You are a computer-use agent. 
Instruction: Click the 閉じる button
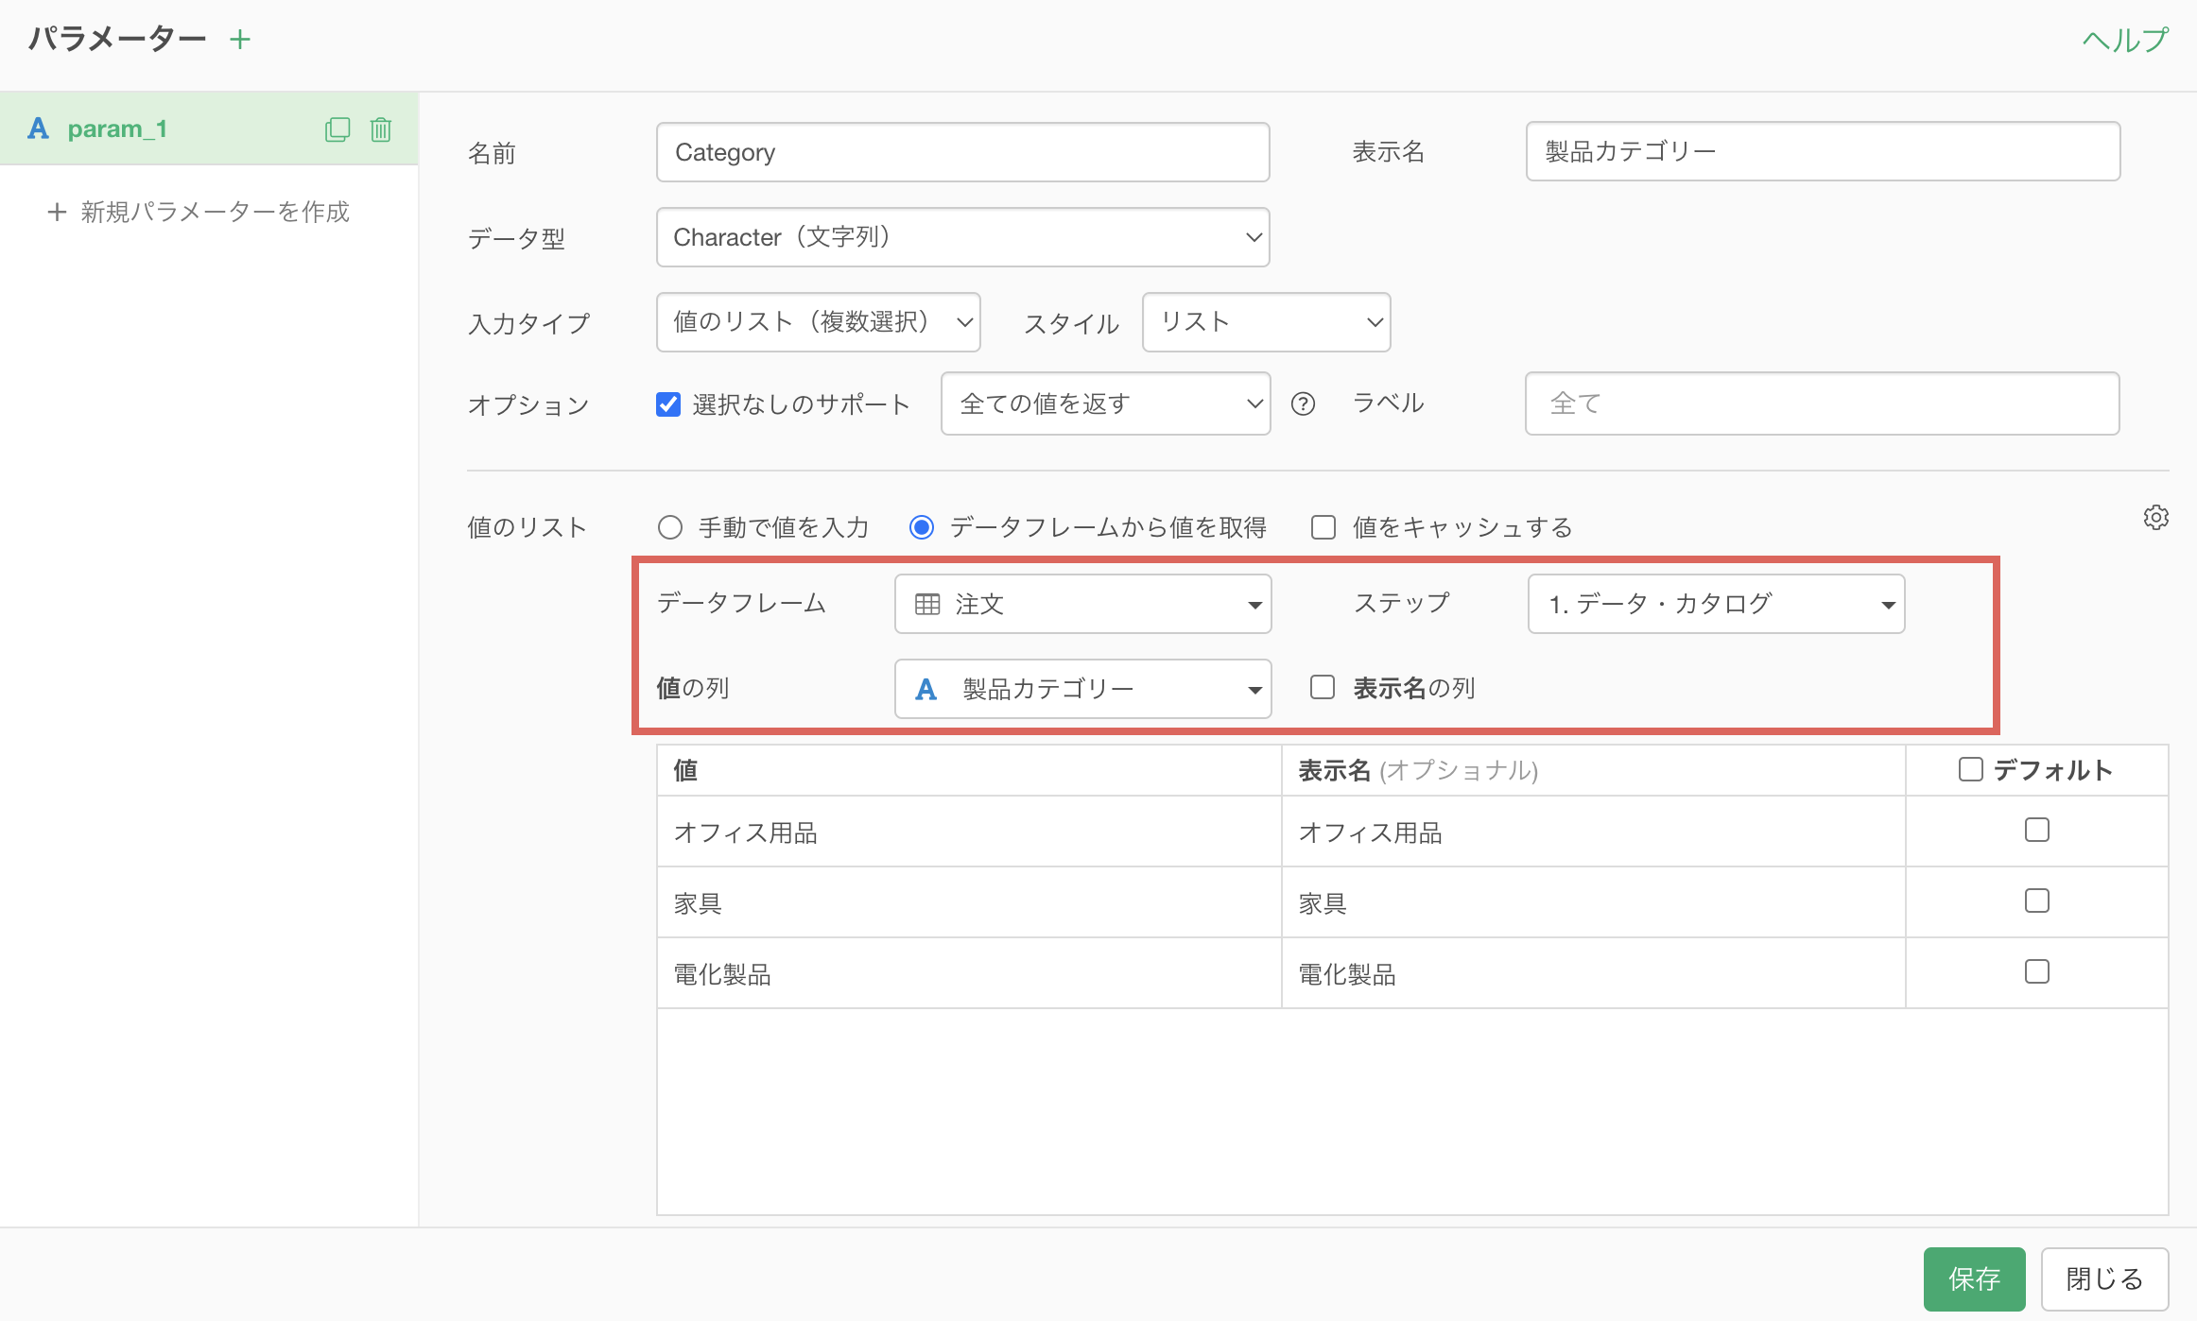2104,1278
